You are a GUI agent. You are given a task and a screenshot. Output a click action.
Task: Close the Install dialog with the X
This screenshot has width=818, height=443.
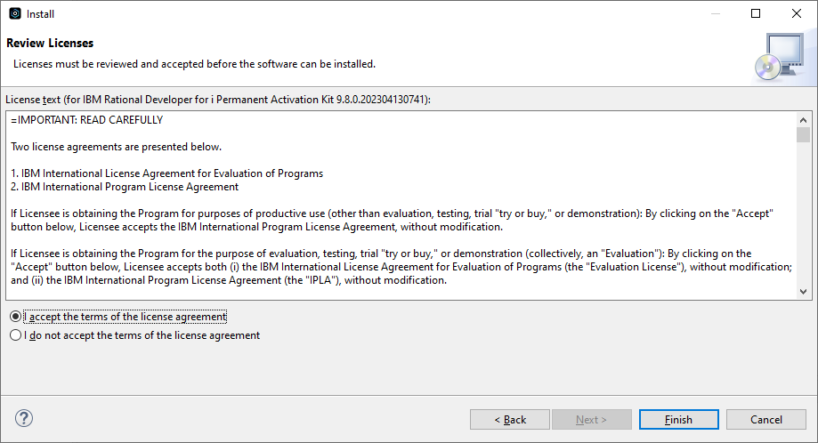pyautogui.click(x=796, y=13)
